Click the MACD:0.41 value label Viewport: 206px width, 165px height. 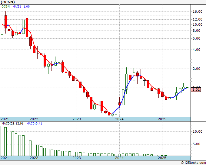(x=34, y=124)
